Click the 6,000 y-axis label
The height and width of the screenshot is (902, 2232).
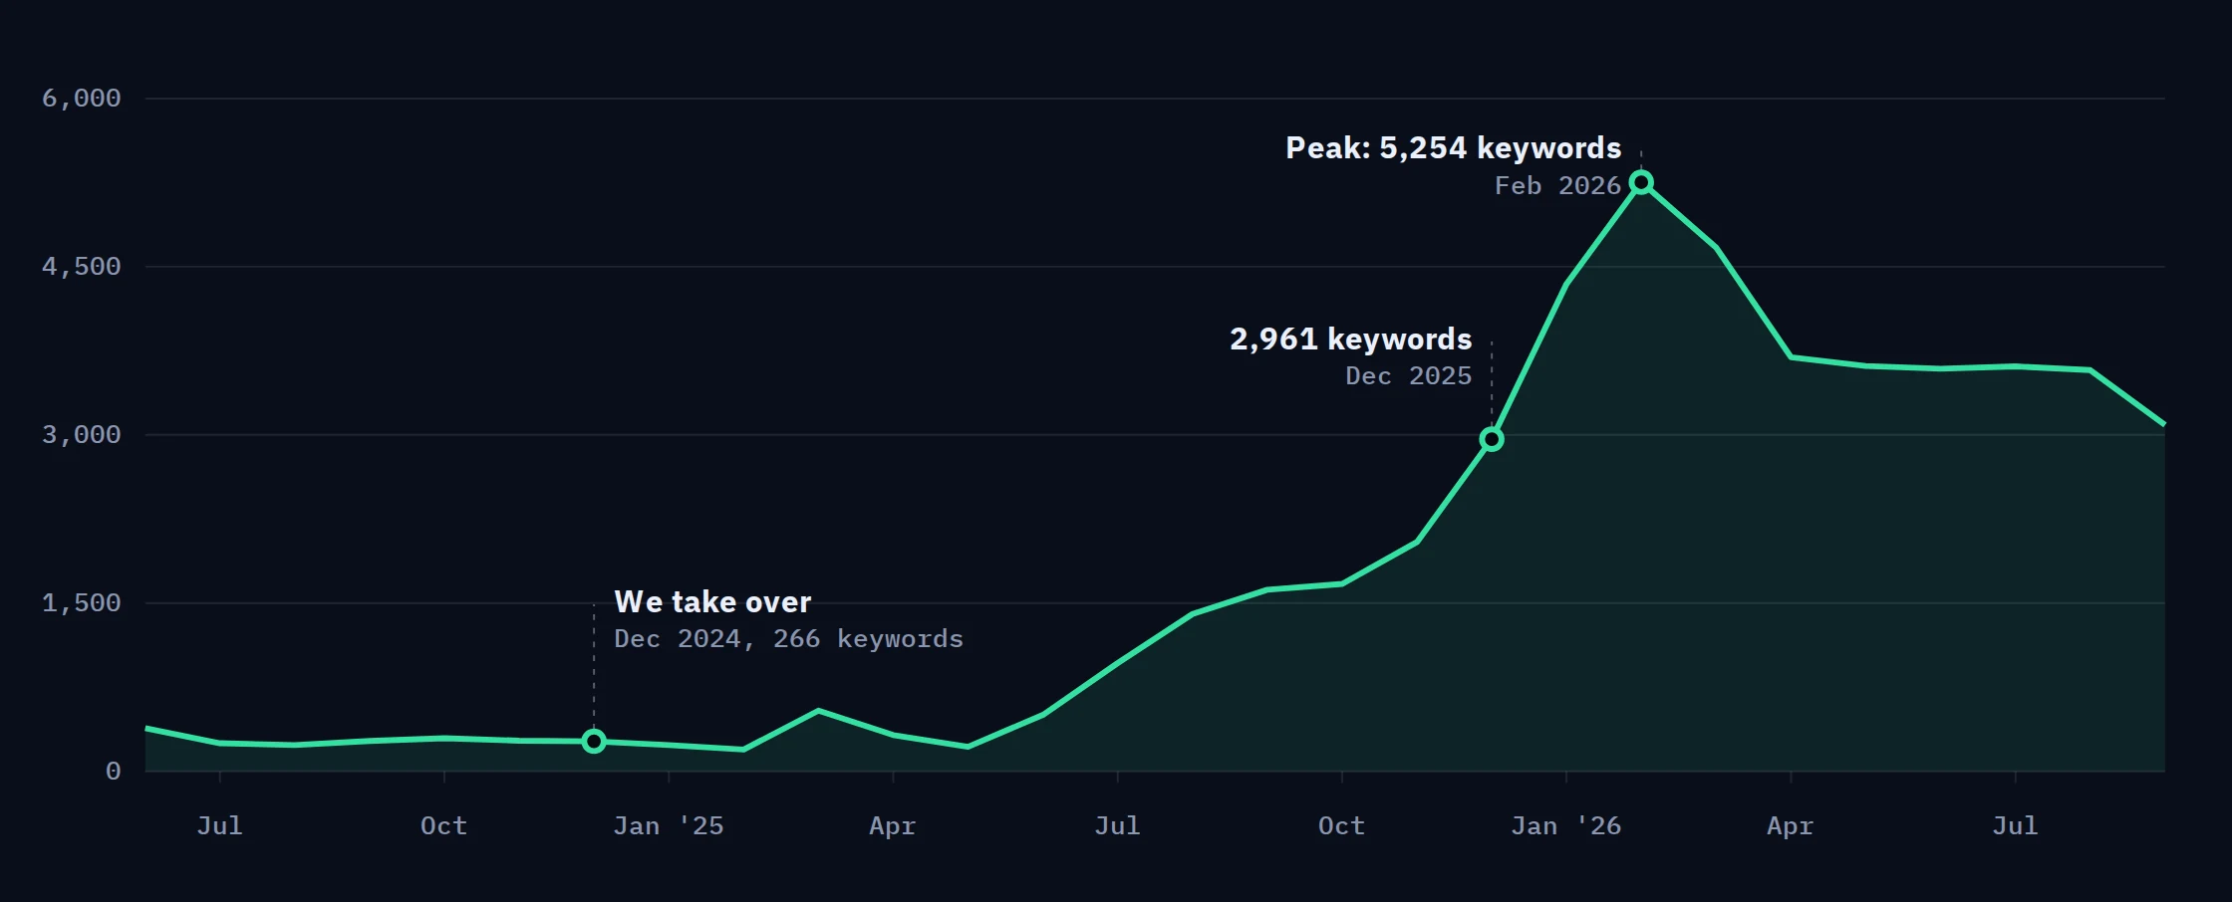point(82,99)
